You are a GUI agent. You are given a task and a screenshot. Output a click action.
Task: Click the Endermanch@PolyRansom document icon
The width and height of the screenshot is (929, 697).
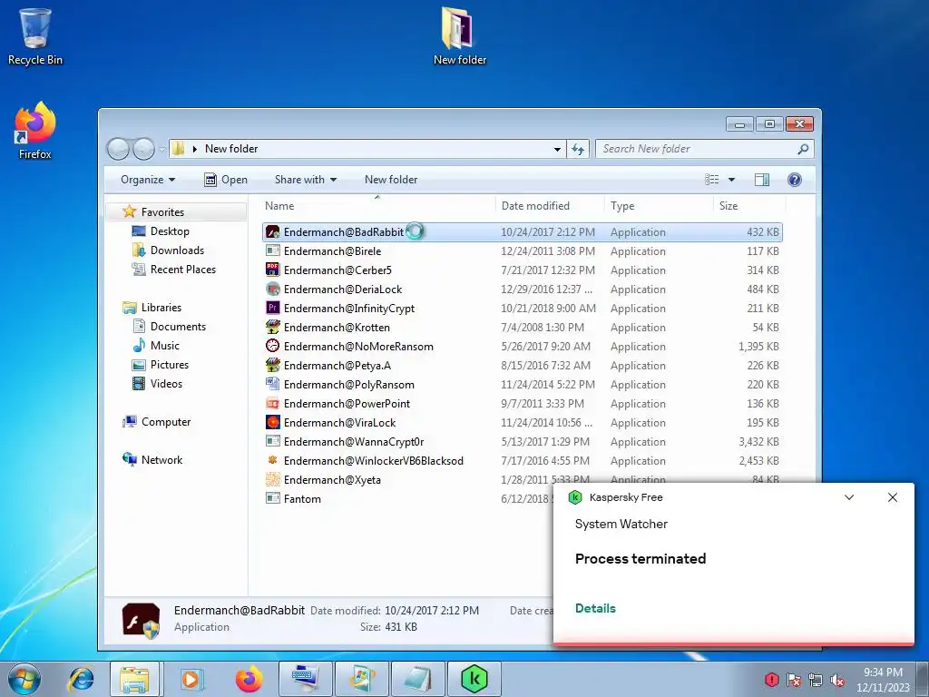point(272,384)
